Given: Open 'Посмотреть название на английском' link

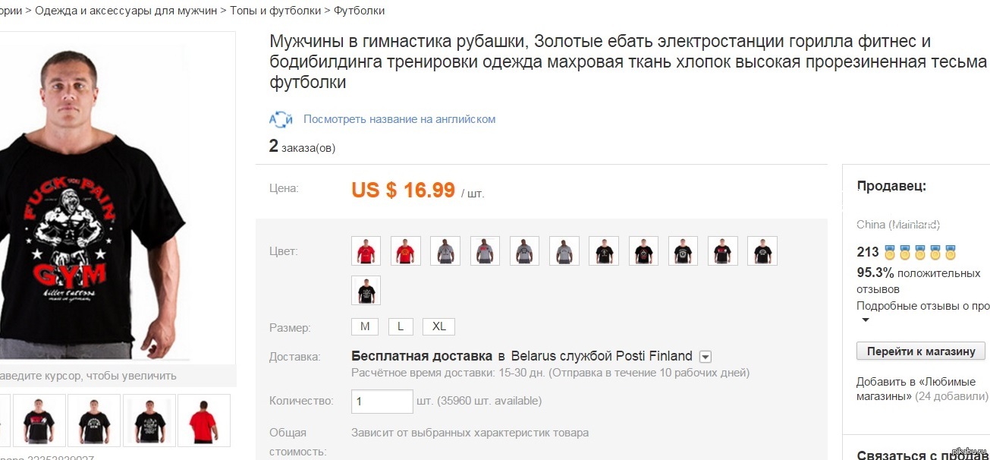Looking at the screenshot, I should tap(399, 119).
